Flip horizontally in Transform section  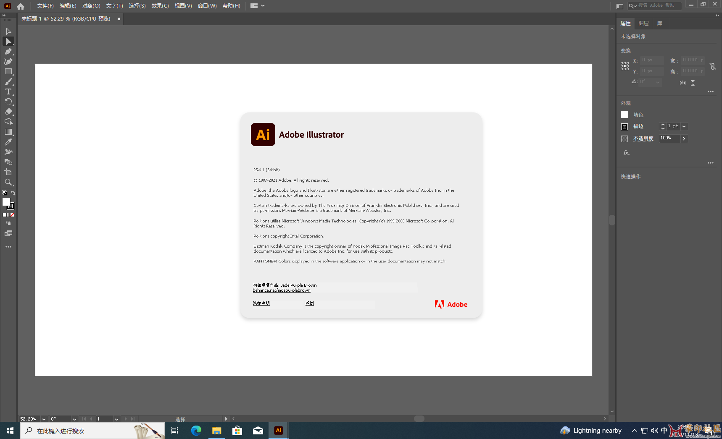pyautogui.click(x=682, y=83)
